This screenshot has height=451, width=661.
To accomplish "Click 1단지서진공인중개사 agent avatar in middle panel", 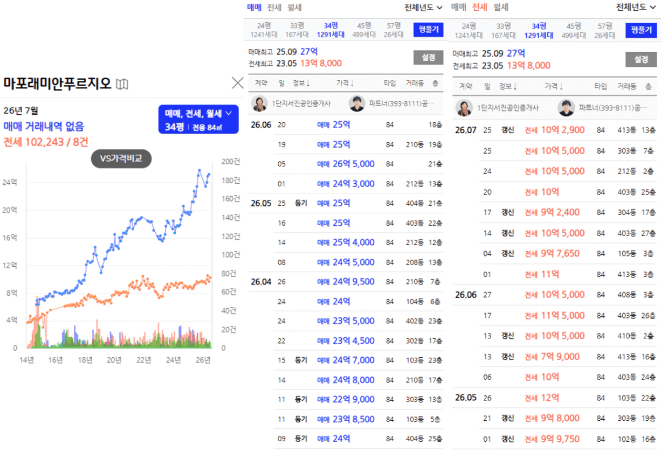I will pyautogui.click(x=260, y=104).
